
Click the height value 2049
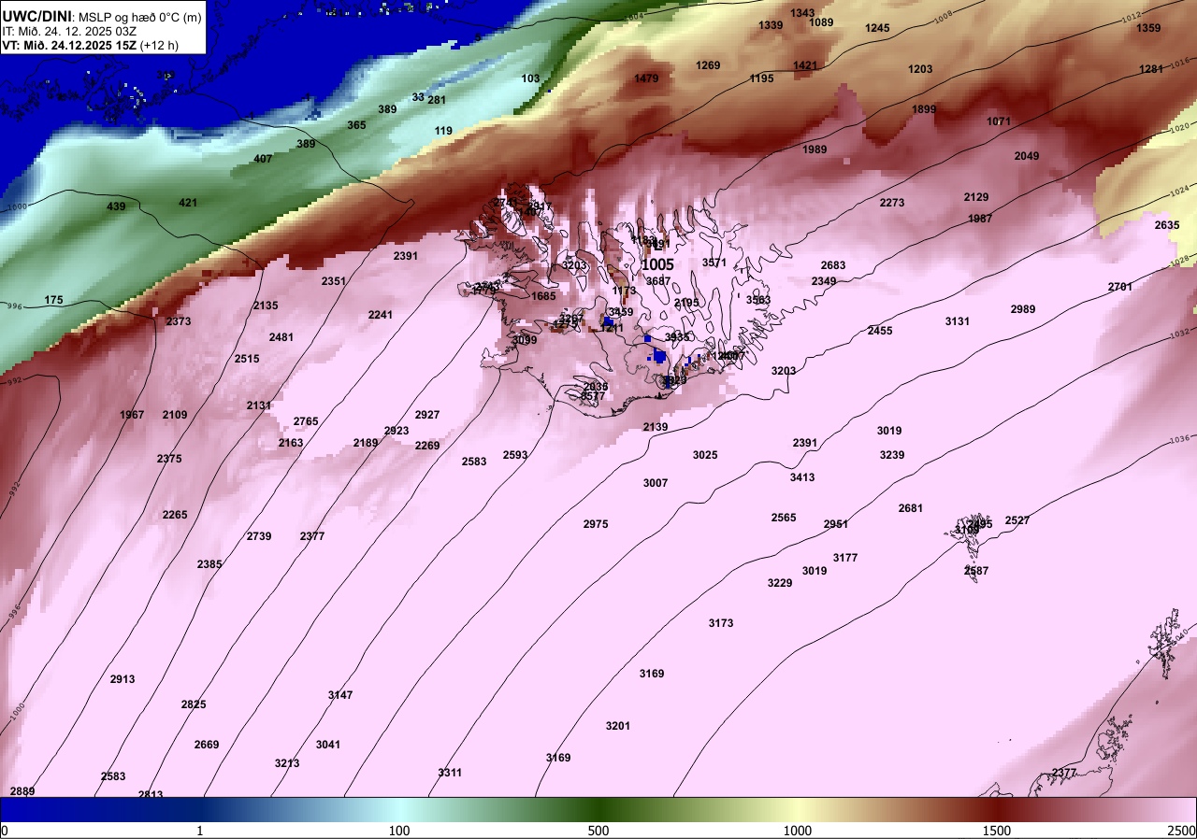point(1027,156)
